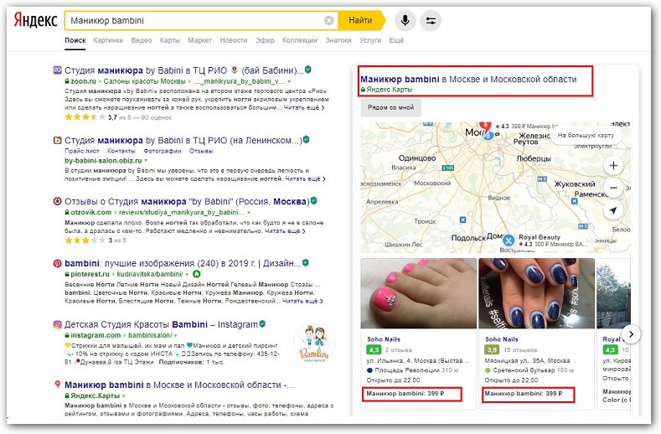Screen dimensions: 661x434
Task: Click the zoon favicon beside the first result
Action: click(57, 70)
